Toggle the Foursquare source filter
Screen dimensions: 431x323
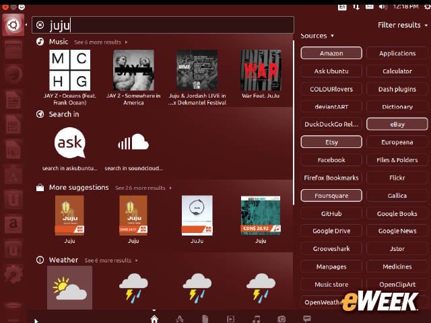[331, 196]
